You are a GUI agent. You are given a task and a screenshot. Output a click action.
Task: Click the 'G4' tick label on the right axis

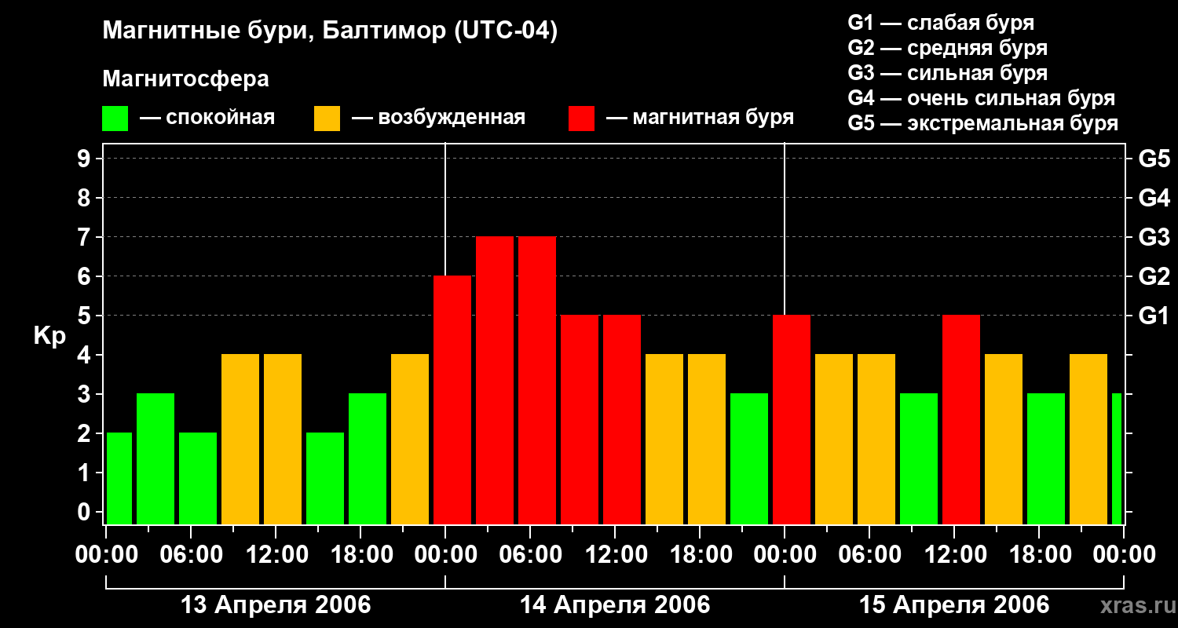1154,198
